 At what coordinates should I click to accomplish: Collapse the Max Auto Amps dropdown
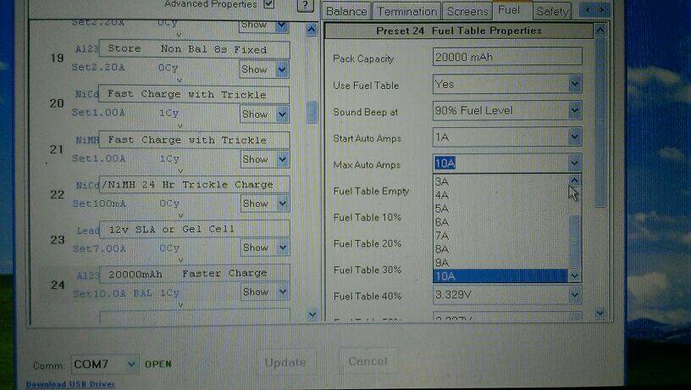click(574, 164)
